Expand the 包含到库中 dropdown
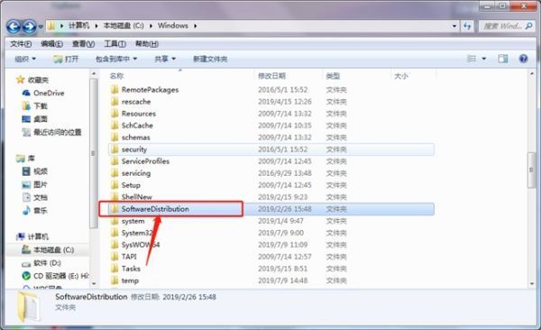 [x=116, y=59]
